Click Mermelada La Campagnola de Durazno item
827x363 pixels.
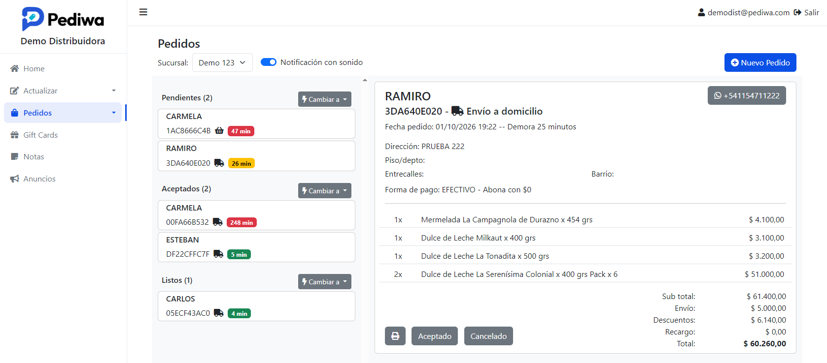[507, 220]
